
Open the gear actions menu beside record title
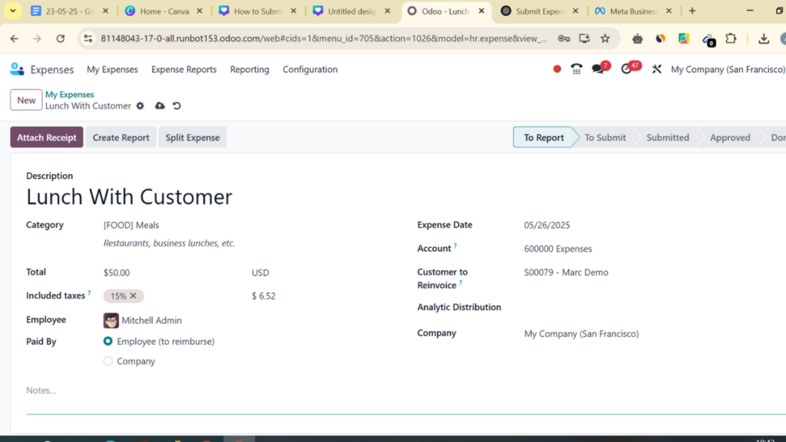click(x=140, y=106)
